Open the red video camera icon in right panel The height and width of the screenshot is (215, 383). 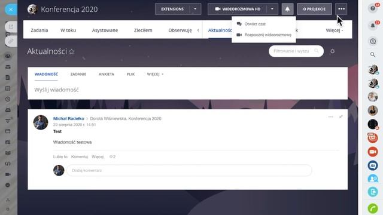pyautogui.click(x=373, y=152)
